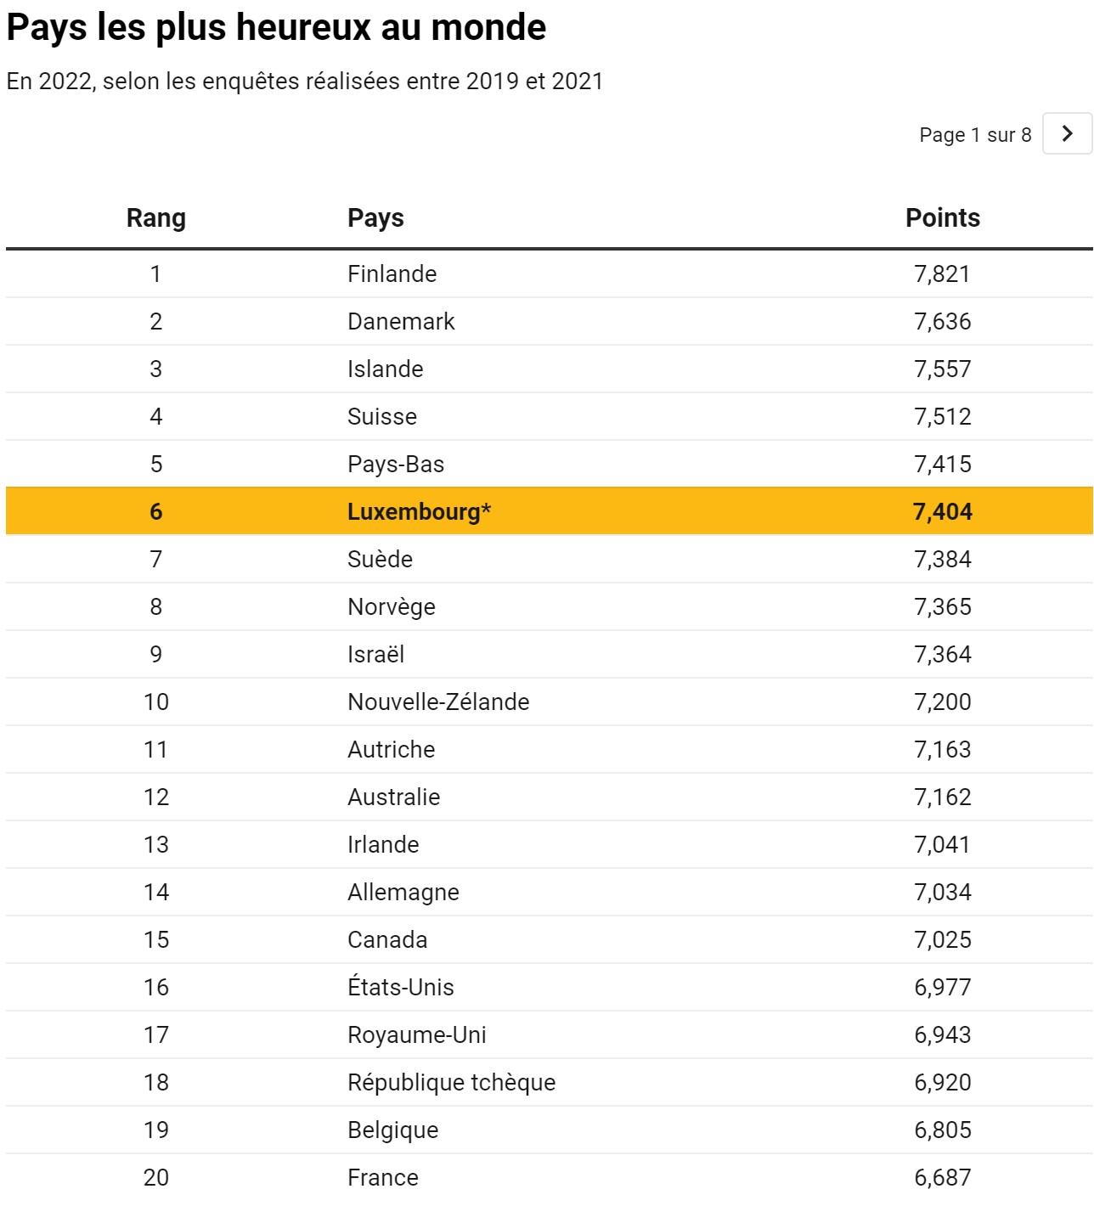Click the Page 1 sur 8 indicator

pos(975,135)
